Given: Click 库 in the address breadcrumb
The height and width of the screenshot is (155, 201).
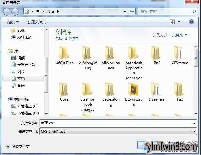Looking at the screenshot, I should [x=38, y=11].
